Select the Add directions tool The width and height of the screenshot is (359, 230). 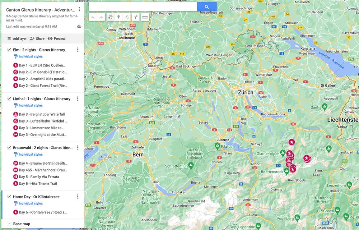coord(136,17)
